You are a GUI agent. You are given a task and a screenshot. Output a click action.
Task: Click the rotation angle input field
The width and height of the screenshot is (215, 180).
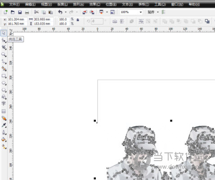tap(97, 21)
